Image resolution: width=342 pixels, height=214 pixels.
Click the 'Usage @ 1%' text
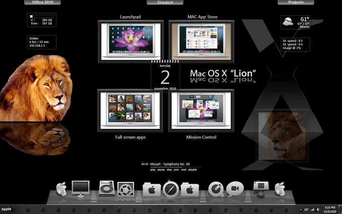point(292,48)
